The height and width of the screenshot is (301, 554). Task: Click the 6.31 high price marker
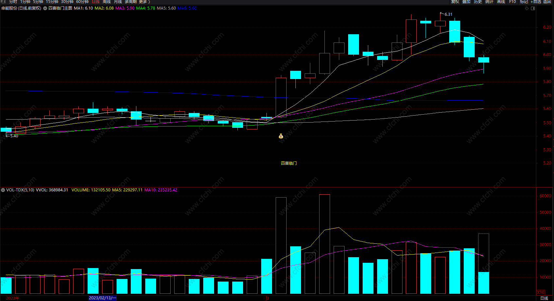(448, 14)
